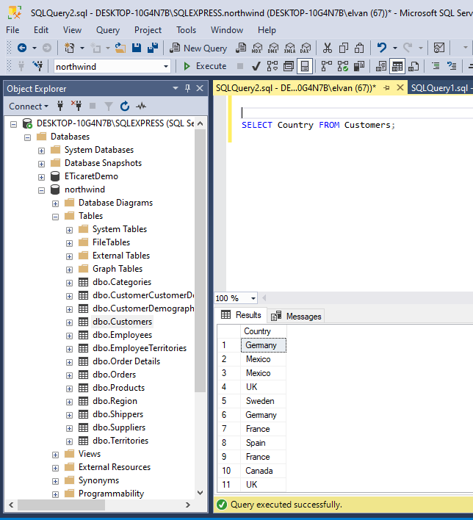The image size is (473, 520).
Task: Click Connect Object Explorer plug icon
Action: point(60,106)
